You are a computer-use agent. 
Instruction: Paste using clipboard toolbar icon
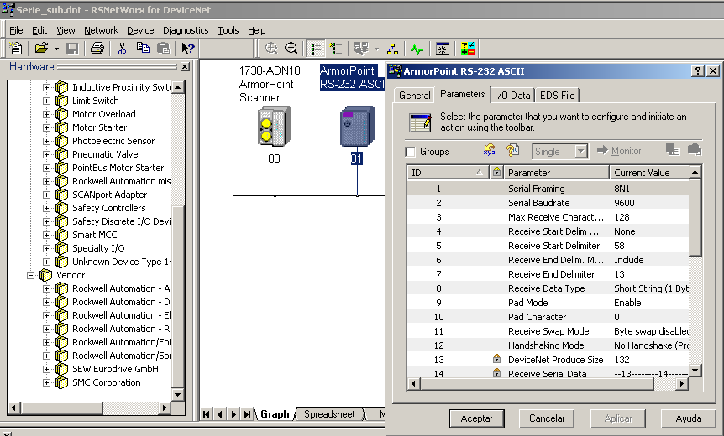[163, 49]
